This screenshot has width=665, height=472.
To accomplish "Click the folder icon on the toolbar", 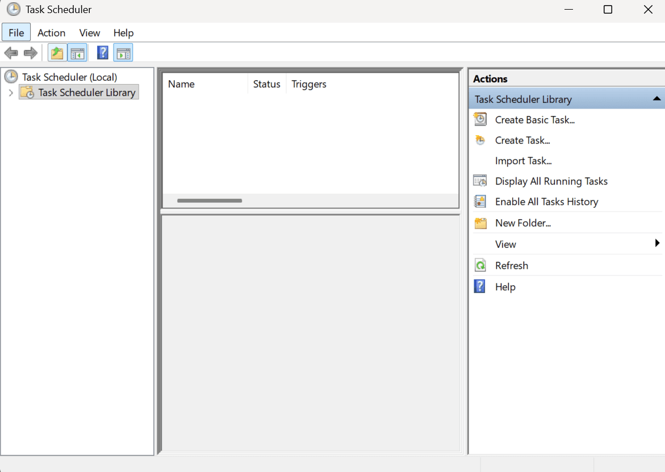I will point(56,52).
